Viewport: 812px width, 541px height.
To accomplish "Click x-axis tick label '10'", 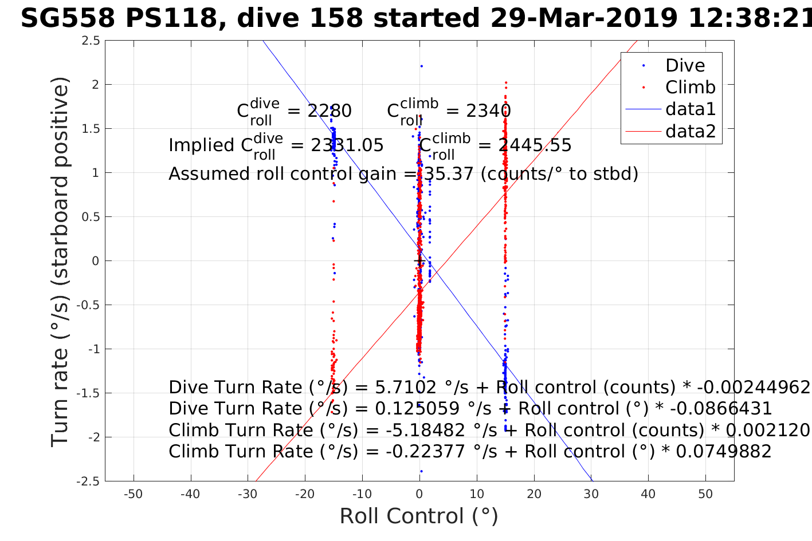I will 477,495.
